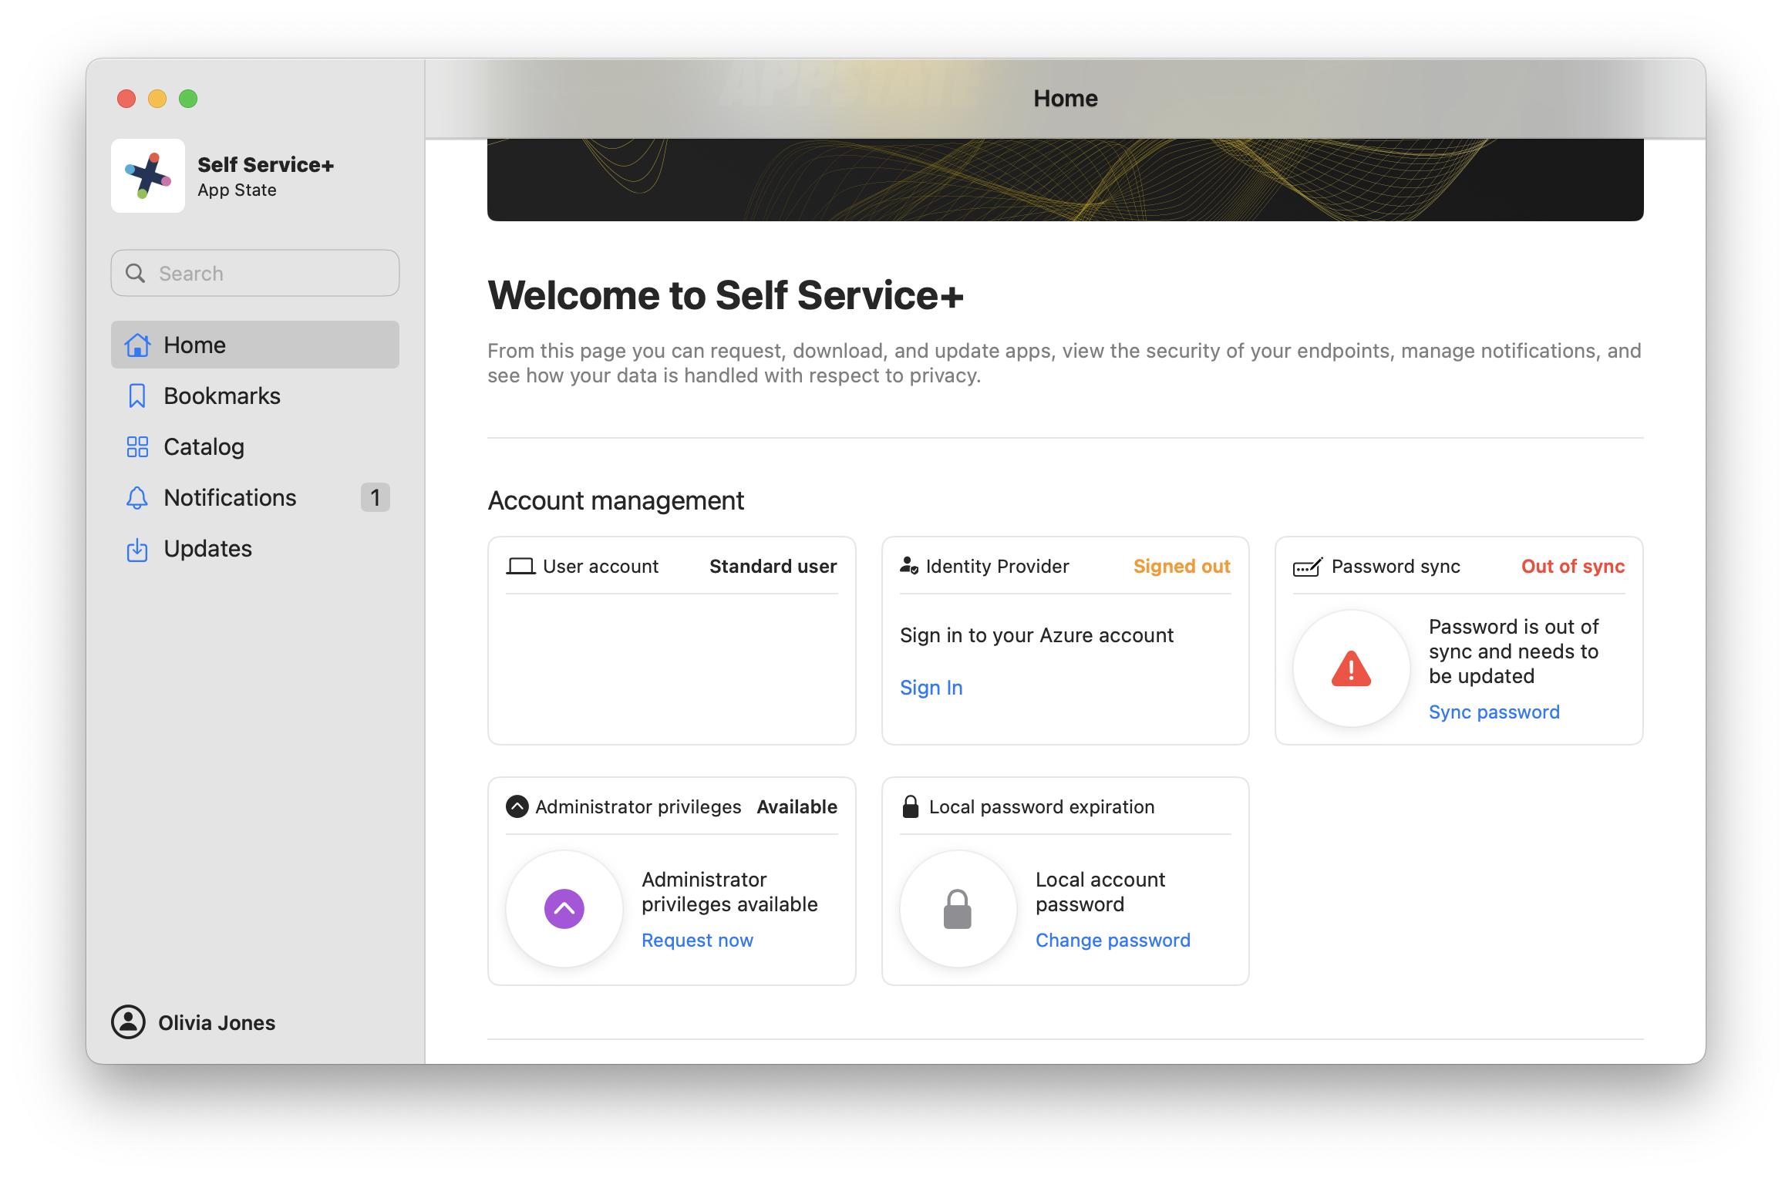This screenshot has height=1178, width=1792.
Task: Click the Change password link
Action: pyautogui.click(x=1113, y=941)
